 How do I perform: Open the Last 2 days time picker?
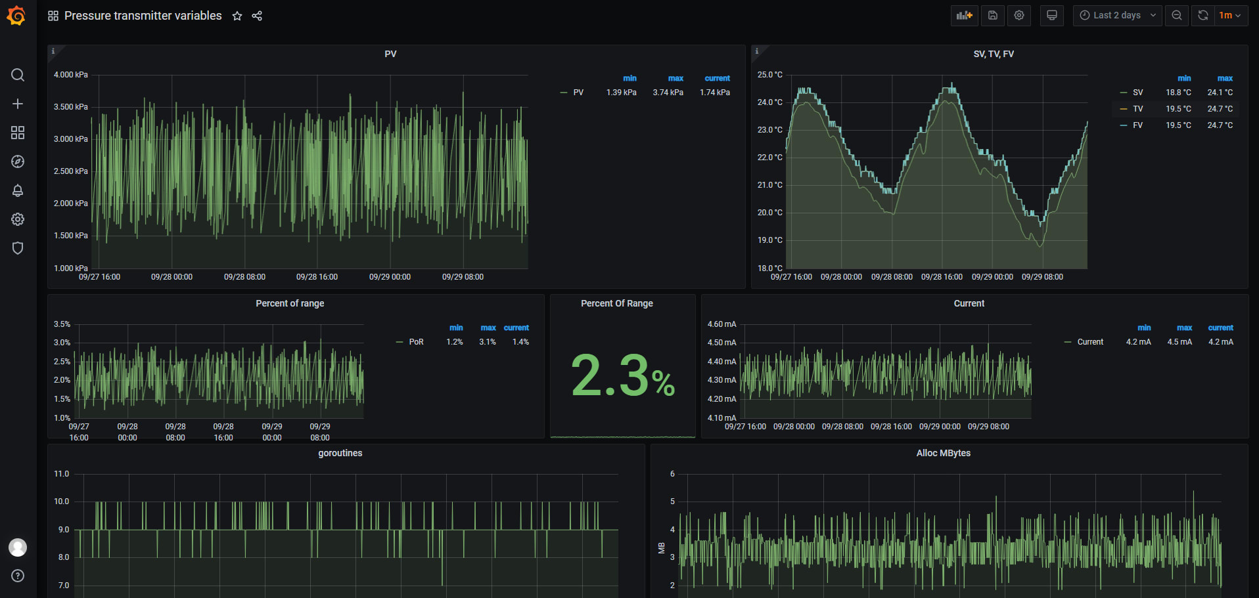coord(1118,15)
